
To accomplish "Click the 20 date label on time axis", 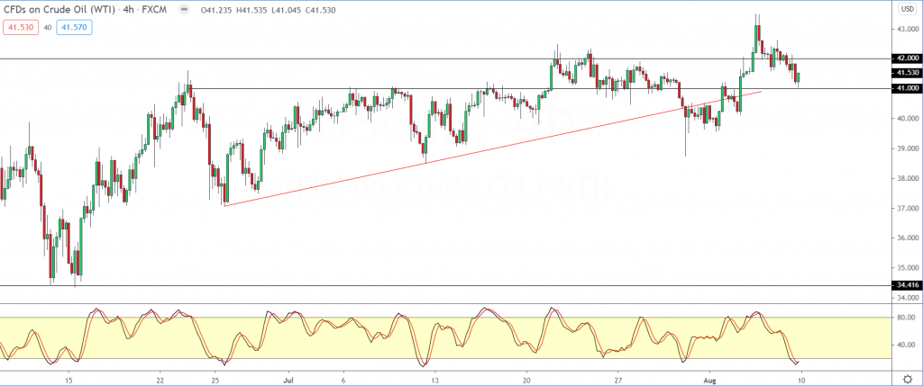I will pos(526,379).
